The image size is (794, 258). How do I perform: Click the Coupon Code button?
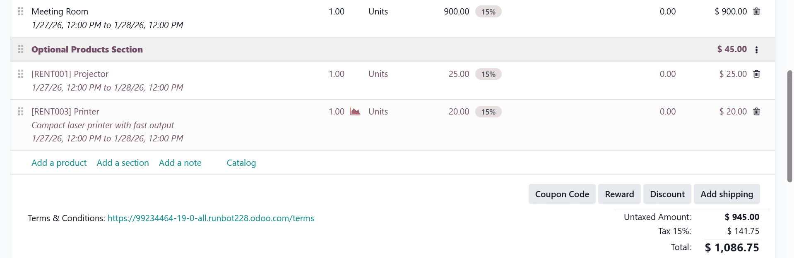coord(562,194)
